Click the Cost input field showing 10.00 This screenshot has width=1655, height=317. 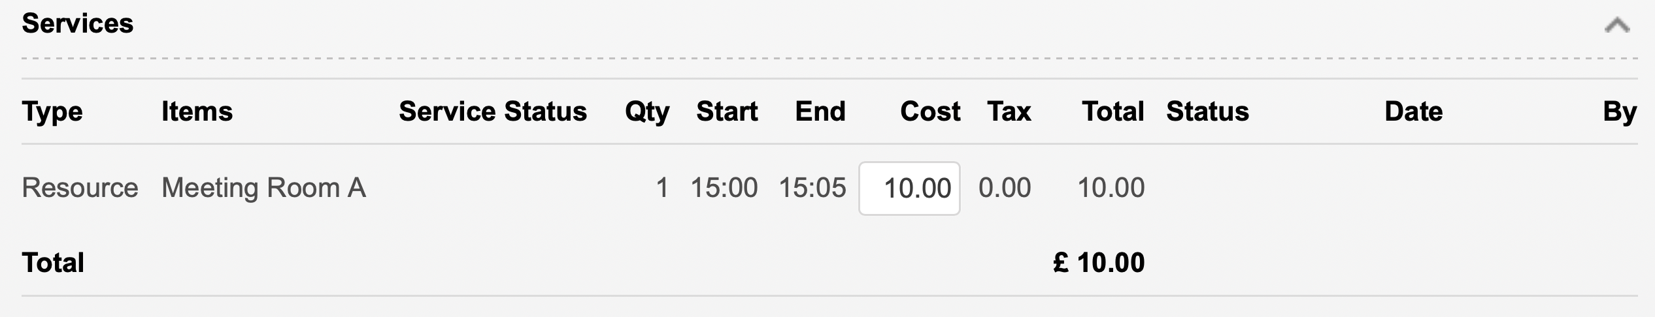click(x=909, y=189)
